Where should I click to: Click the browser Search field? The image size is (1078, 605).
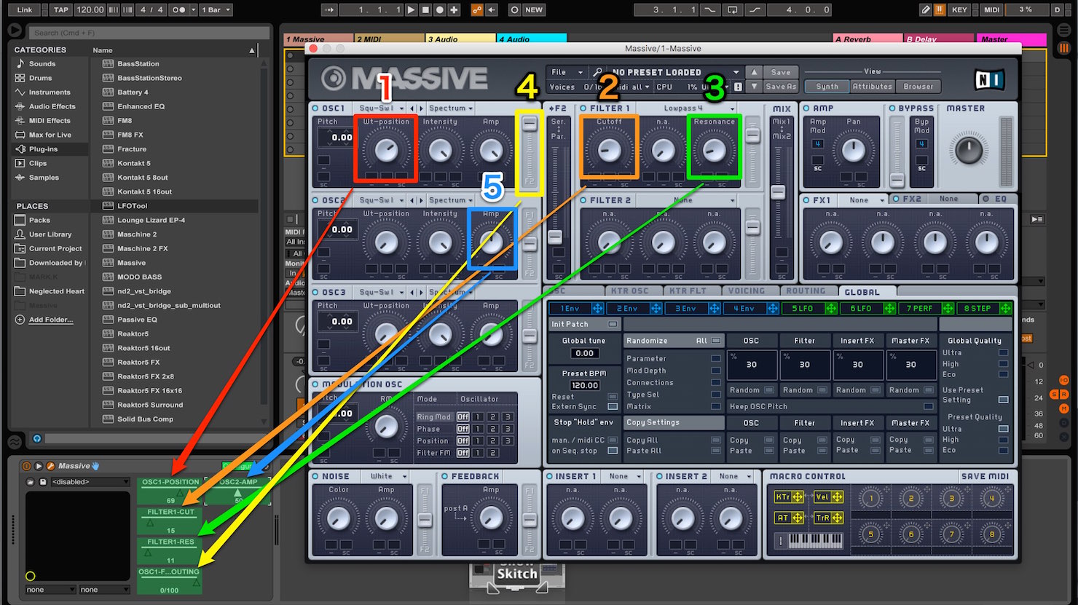pos(149,33)
